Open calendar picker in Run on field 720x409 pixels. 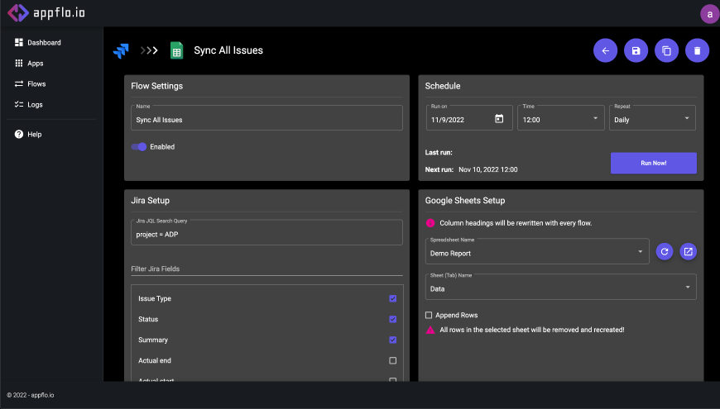(499, 119)
